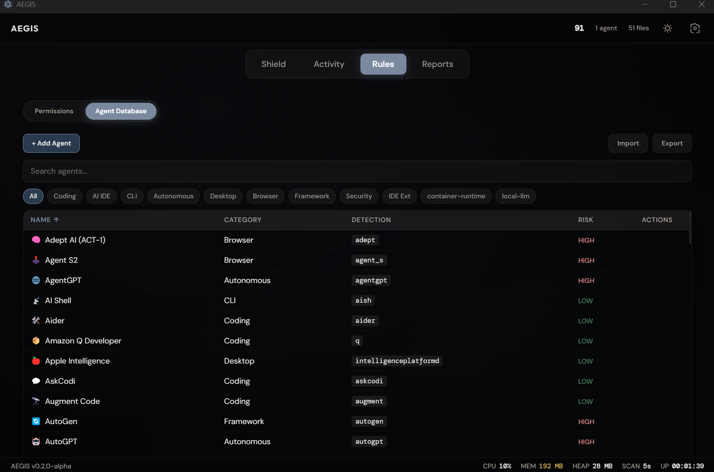Viewport: 714px width, 472px height.
Task: Click the aish detection tag
Action: [363, 300]
